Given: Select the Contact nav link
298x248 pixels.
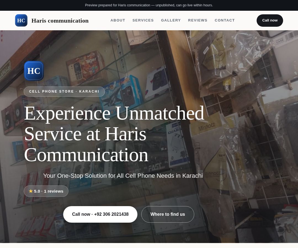Looking at the screenshot, I should (225, 20).
